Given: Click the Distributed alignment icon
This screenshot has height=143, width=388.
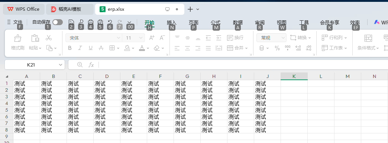Looking at the screenshot, I should [219, 48].
